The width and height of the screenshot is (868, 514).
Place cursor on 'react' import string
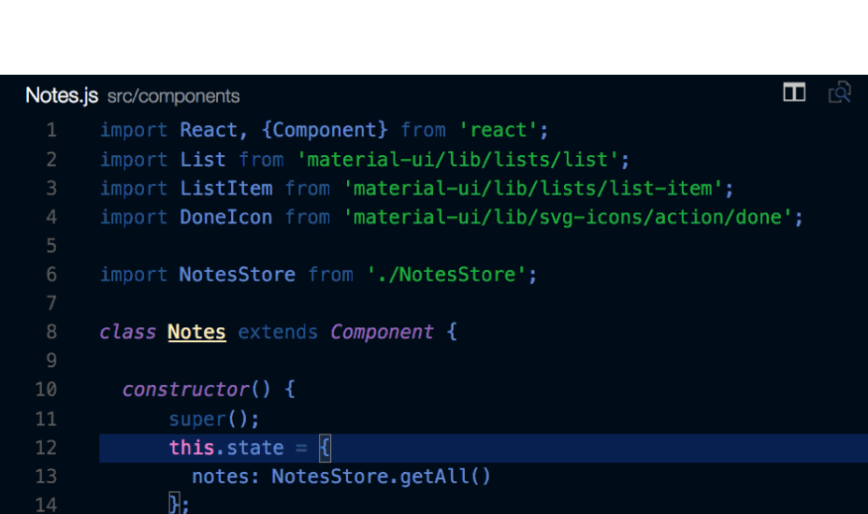coord(499,130)
